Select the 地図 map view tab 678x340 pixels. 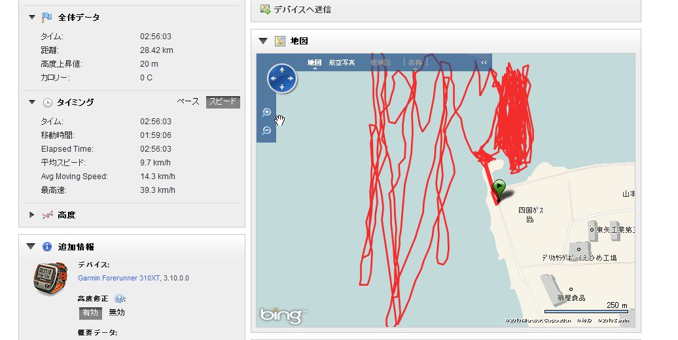tap(314, 63)
